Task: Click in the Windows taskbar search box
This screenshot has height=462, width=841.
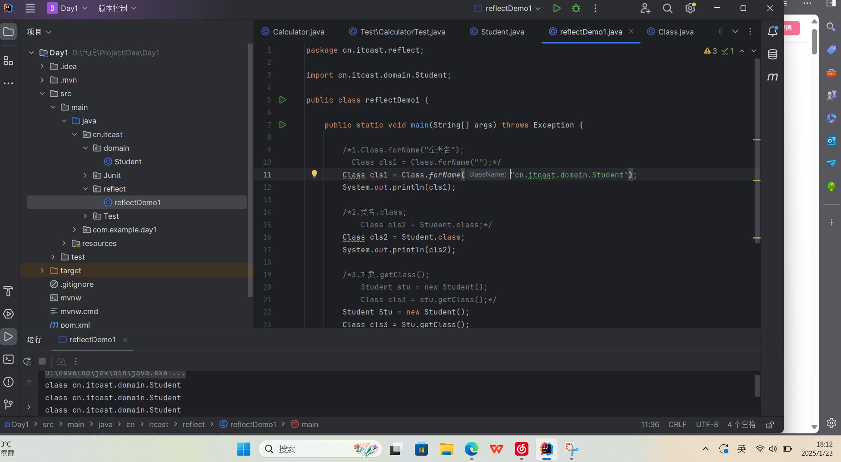Action: tap(320, 449)
